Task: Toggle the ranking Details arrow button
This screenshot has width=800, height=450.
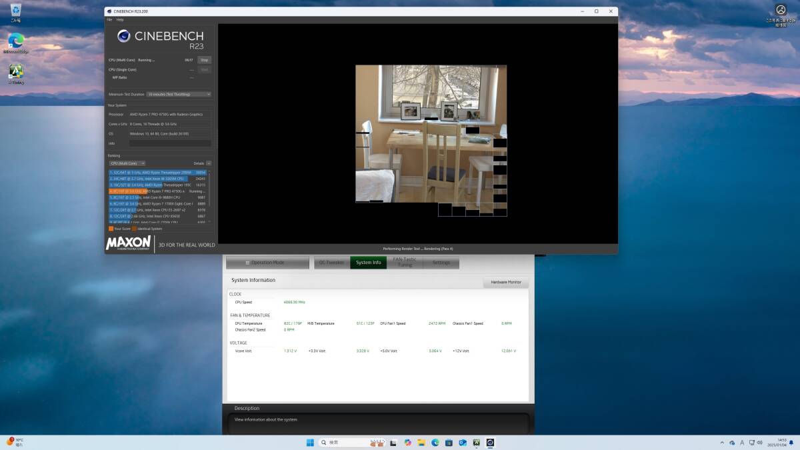Action: 209,163
